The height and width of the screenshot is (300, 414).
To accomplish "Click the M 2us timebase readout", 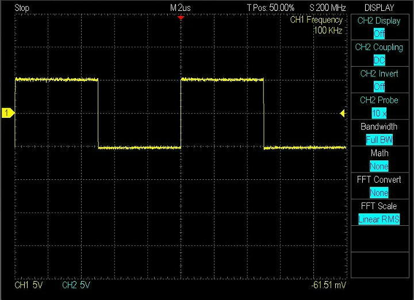I will tap(181, 7).
